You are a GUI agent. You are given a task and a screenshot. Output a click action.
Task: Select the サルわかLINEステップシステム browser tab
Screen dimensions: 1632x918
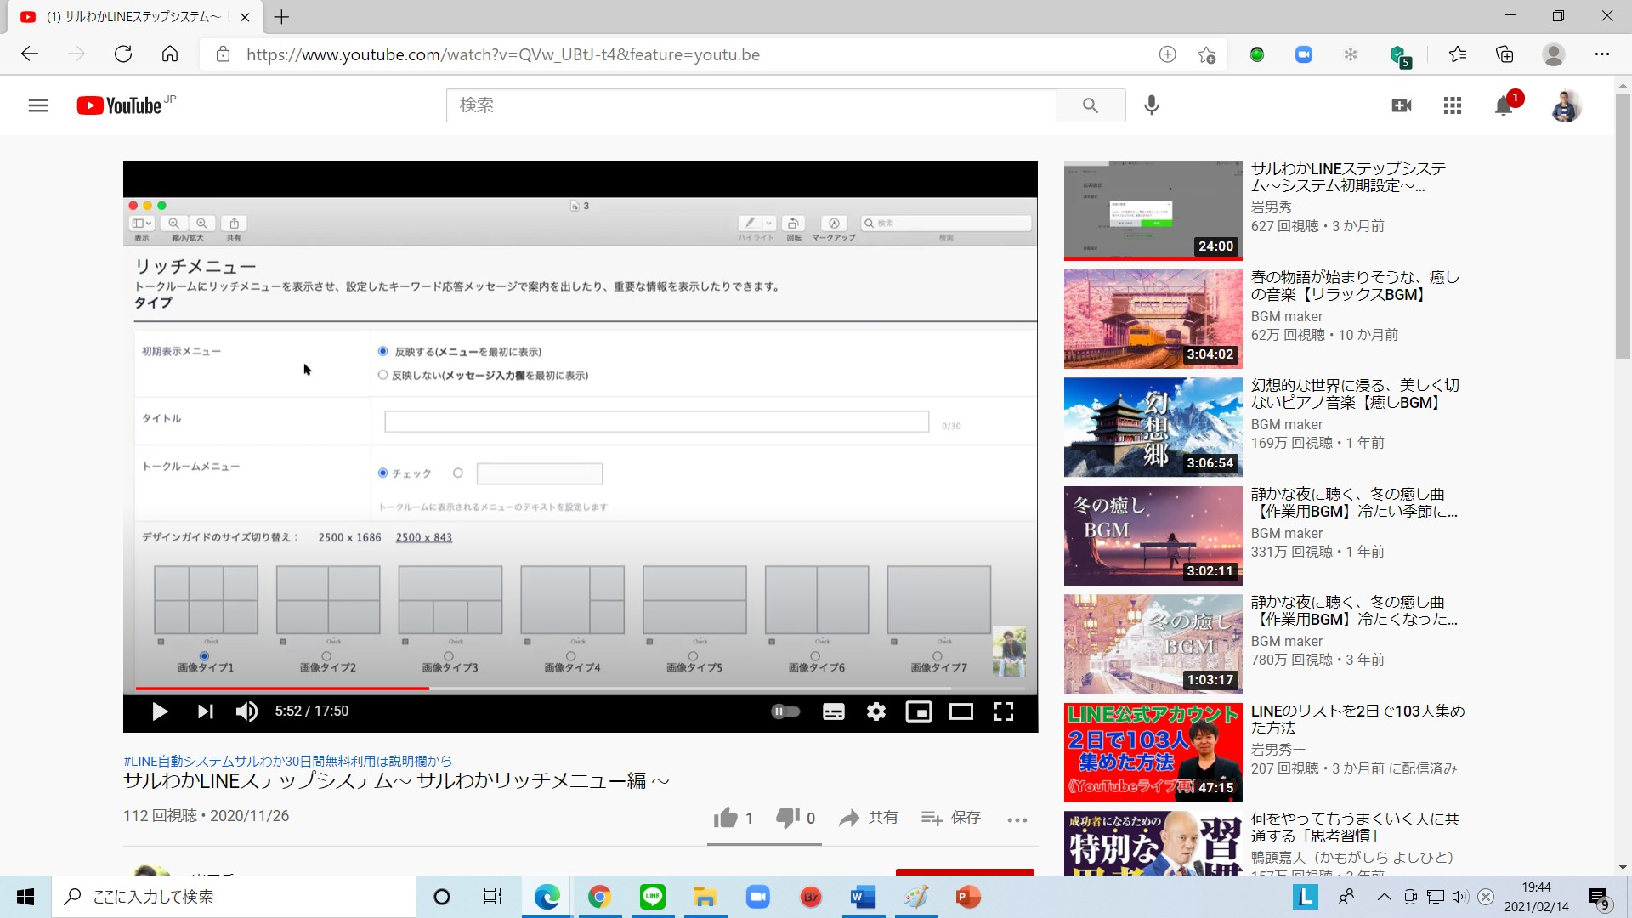tap(136, 17)
